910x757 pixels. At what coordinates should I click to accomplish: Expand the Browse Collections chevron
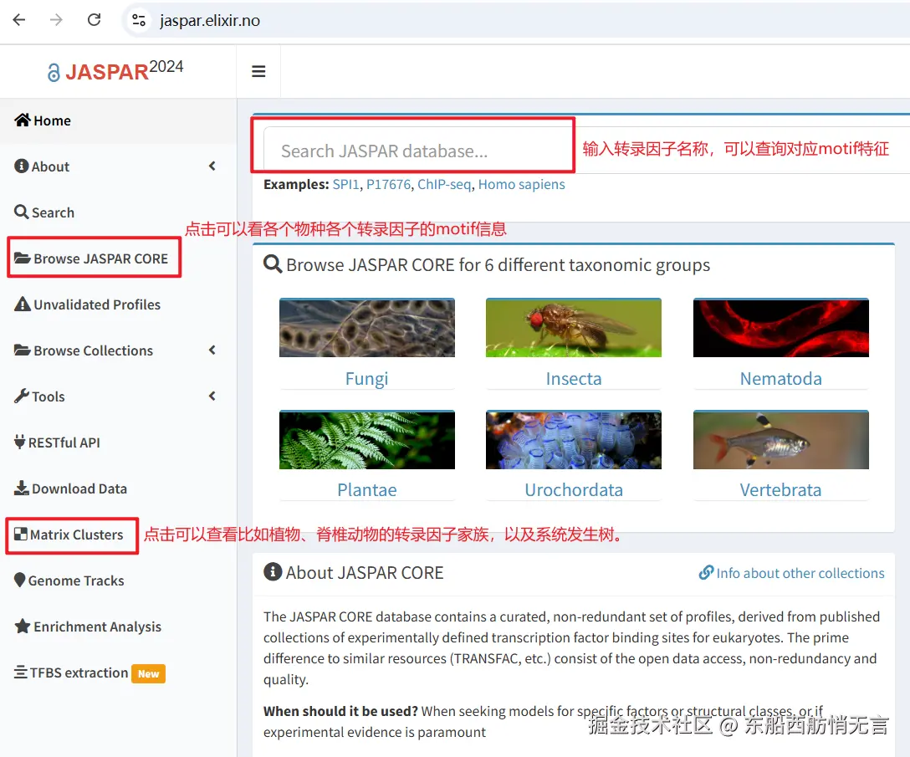212,350
